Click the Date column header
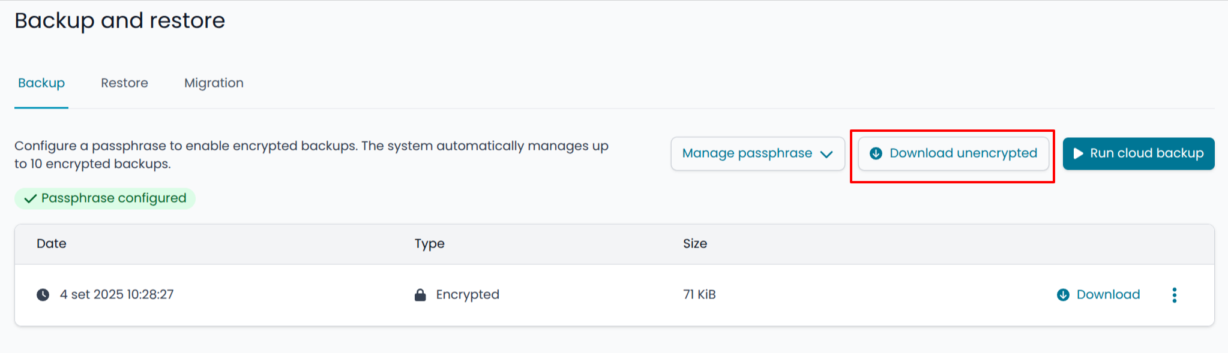Image resolution: width=1228 pixels, height=353 pixels. click(x=52, y=244)
